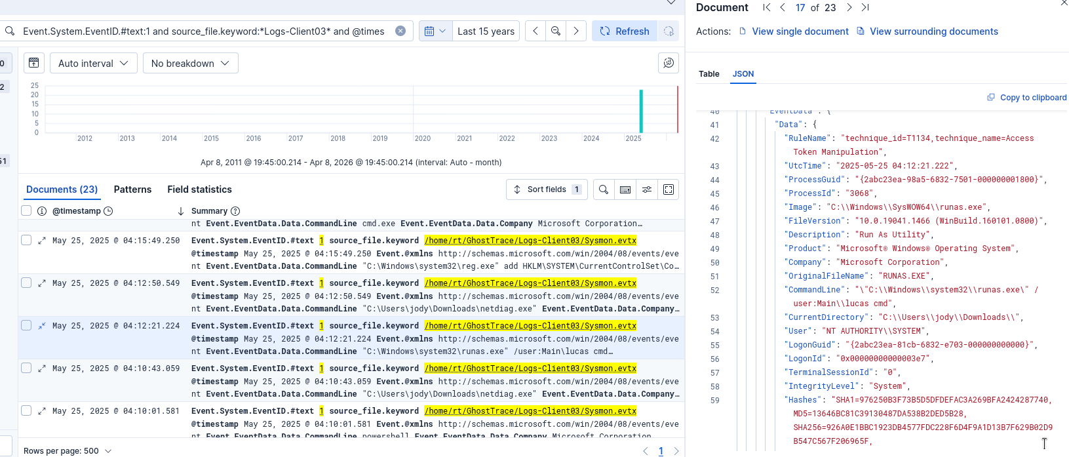Switch to the Patterns tab
Viewport: 1069px width, 457px height.
pos(132,189)
